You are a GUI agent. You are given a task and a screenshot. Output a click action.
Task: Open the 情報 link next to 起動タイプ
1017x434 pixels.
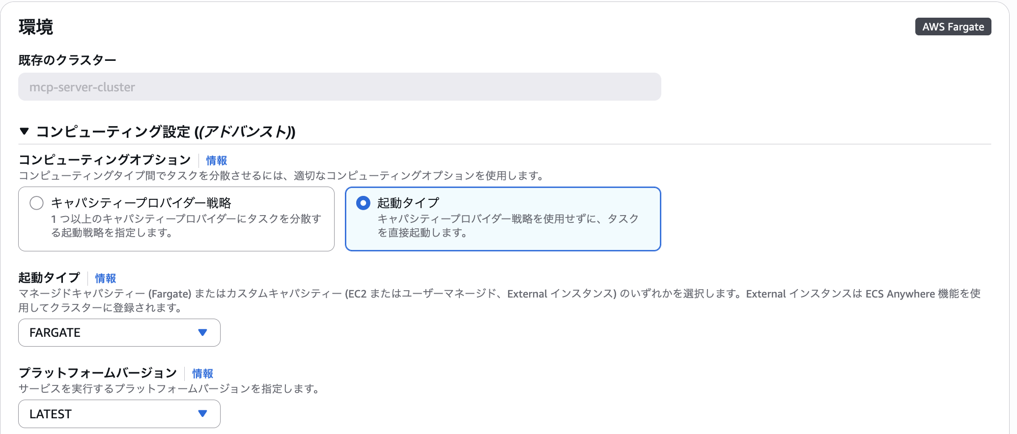click(105, 278)
